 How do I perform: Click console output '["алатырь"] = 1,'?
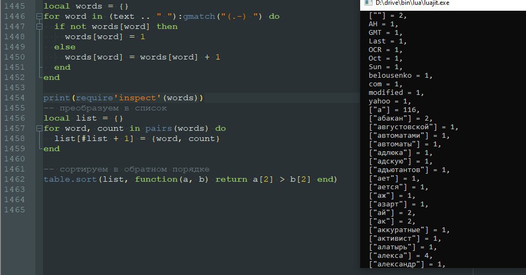[x=403, y=247]
